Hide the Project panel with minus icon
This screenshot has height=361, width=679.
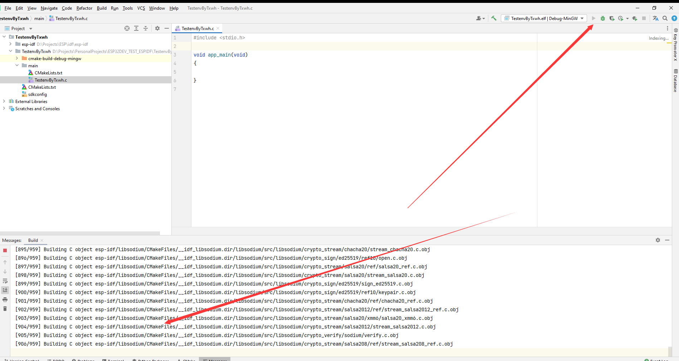click(167, 28)
